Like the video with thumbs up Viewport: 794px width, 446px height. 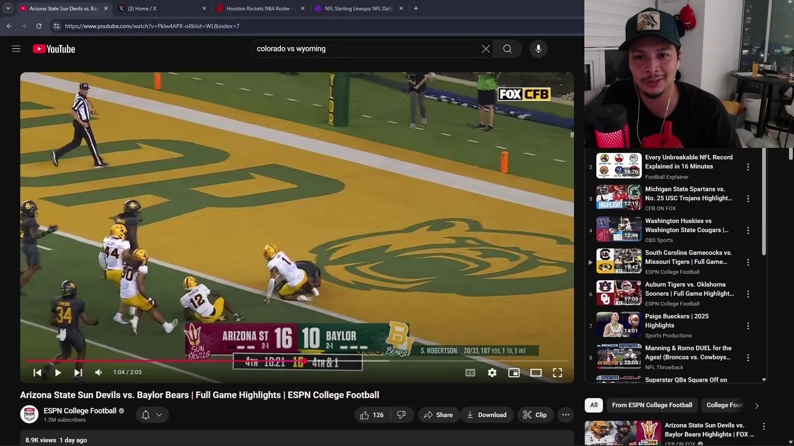coord(372,415)
